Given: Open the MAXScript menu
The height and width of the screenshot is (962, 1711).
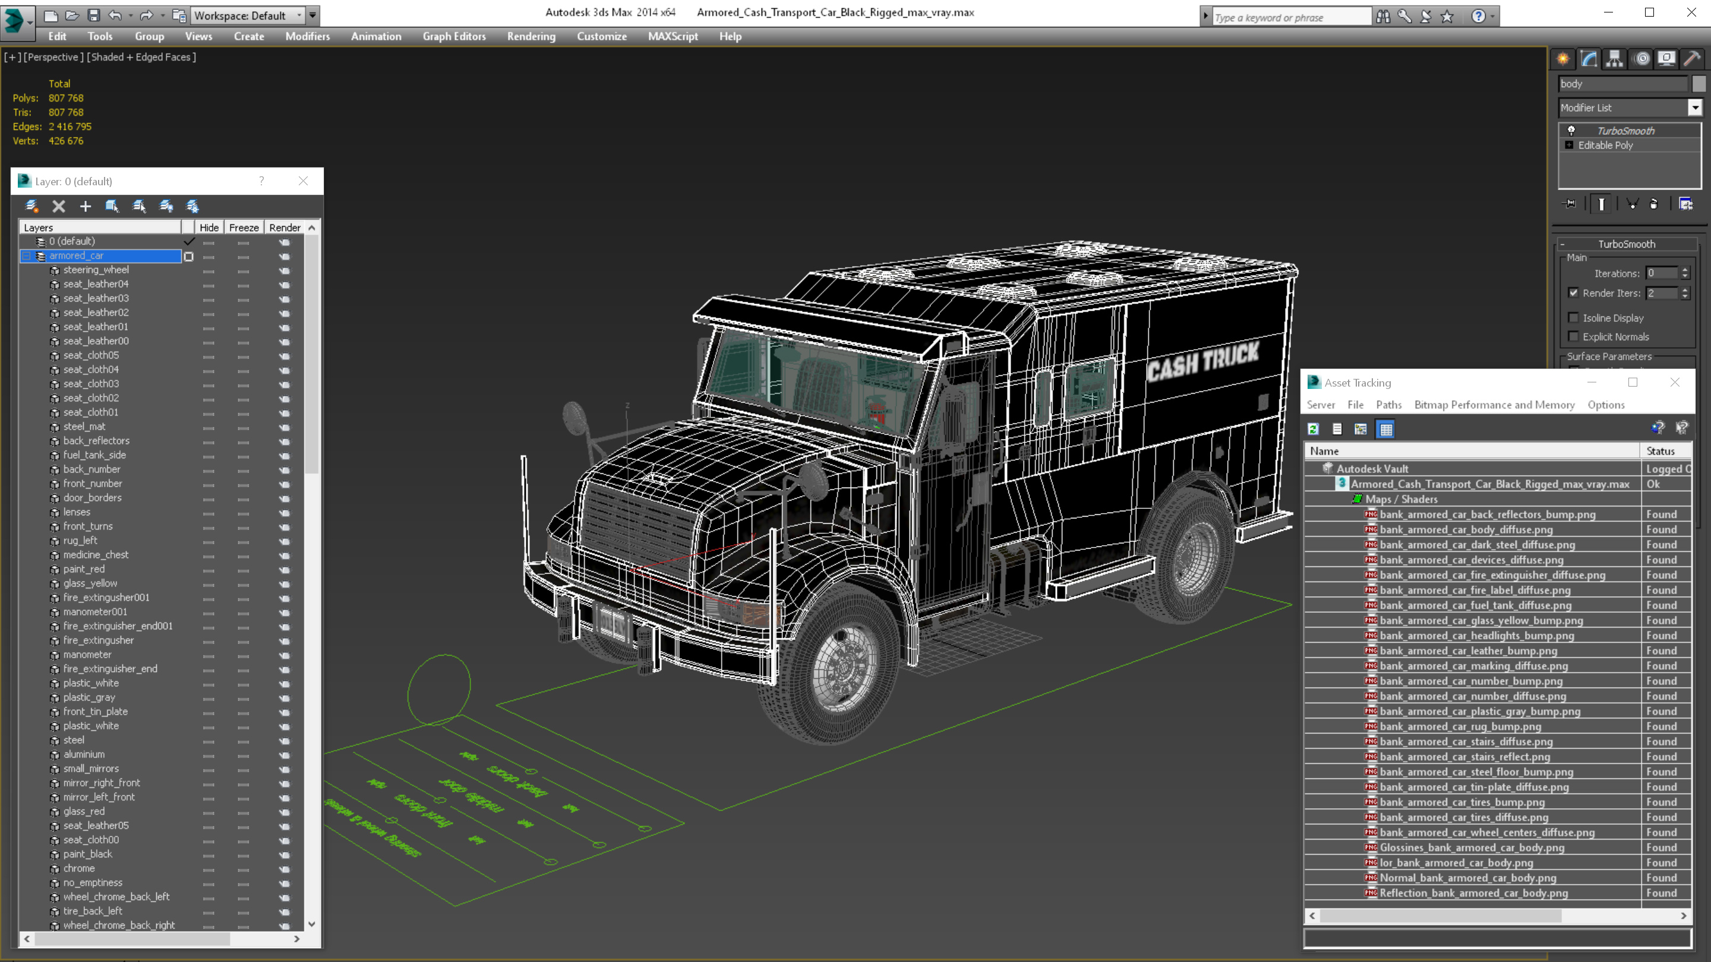Looking at the screenshot, I should 673,36.
